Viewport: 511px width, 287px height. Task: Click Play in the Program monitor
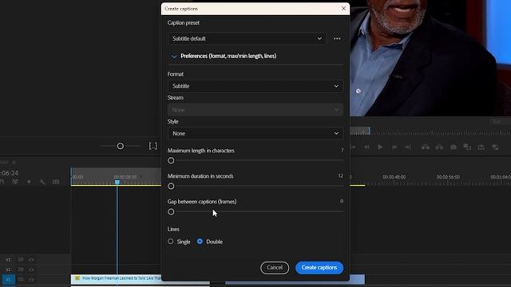[x=380, y=147]
